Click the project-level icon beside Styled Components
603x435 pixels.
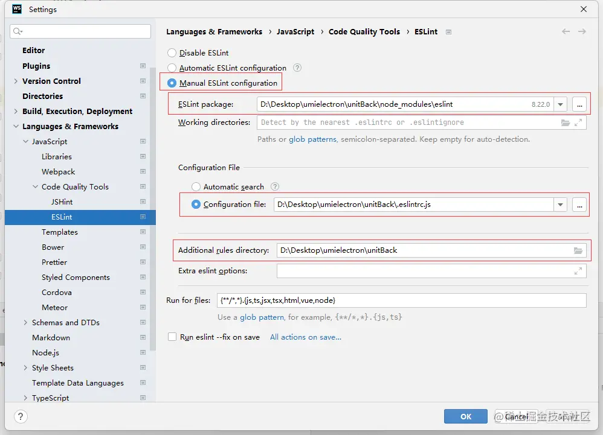coord(143,277)
